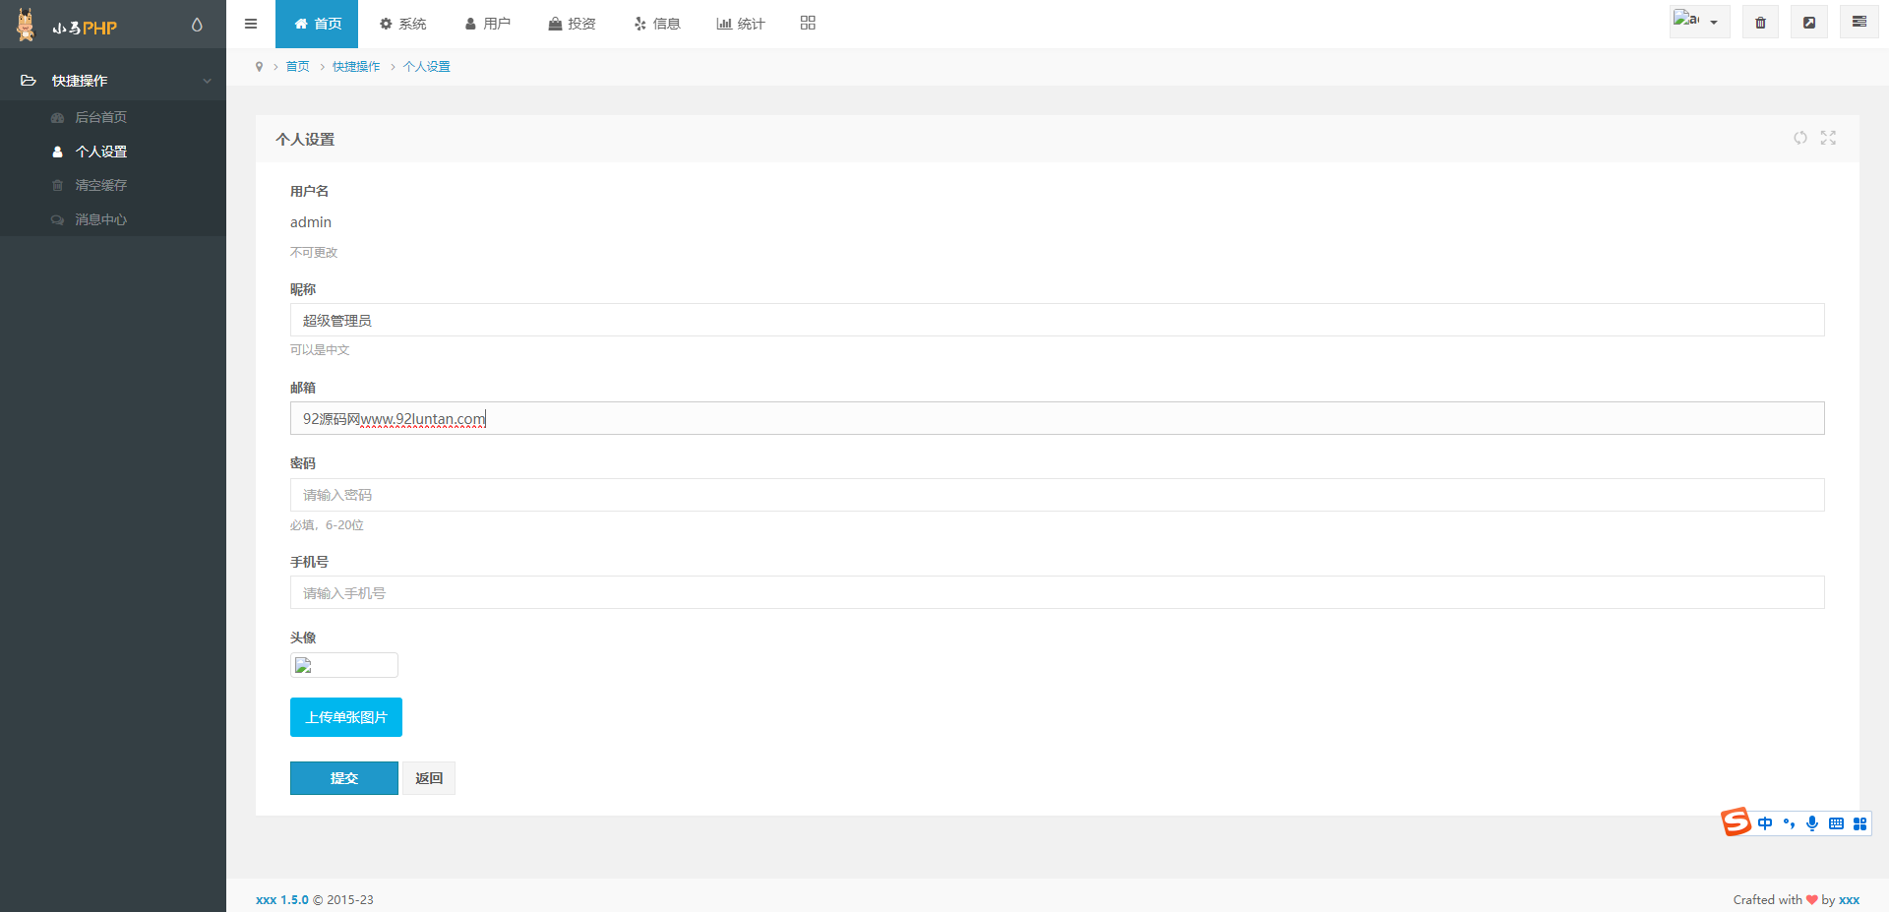Click the four-squares grid icon in top nav

(x=808, y=23)
